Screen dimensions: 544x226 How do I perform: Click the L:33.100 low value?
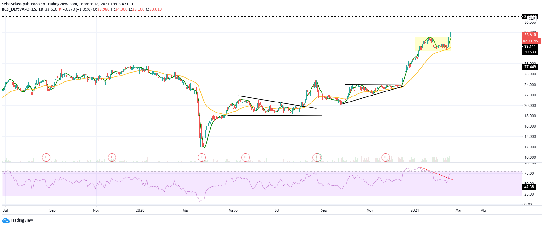[137, 9]
